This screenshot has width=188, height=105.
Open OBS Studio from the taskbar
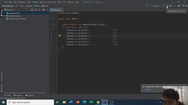click(x=111, y=102)
